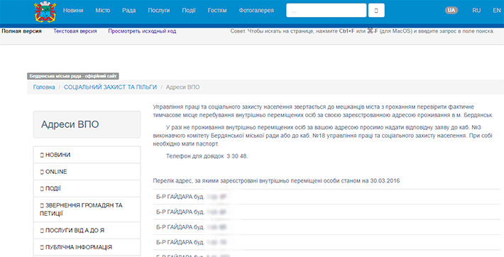The width and height of the screenshot is (504, 257).
Task: Open СОЦІАЛЬНИЙ ЗАХИСТ ТА ПІЛЬГИ breadcrumb
Action: 110,87
